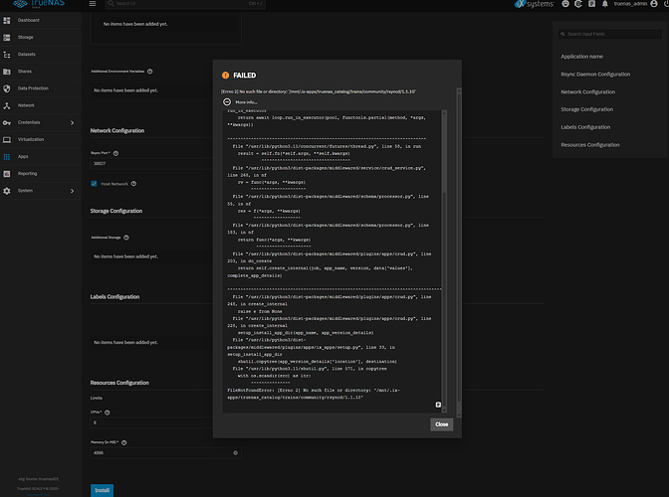Image resolution: width=669 pixels, height=497 pixels.
Task: Open the Shares sidebar icon
Action: point(7,72)
